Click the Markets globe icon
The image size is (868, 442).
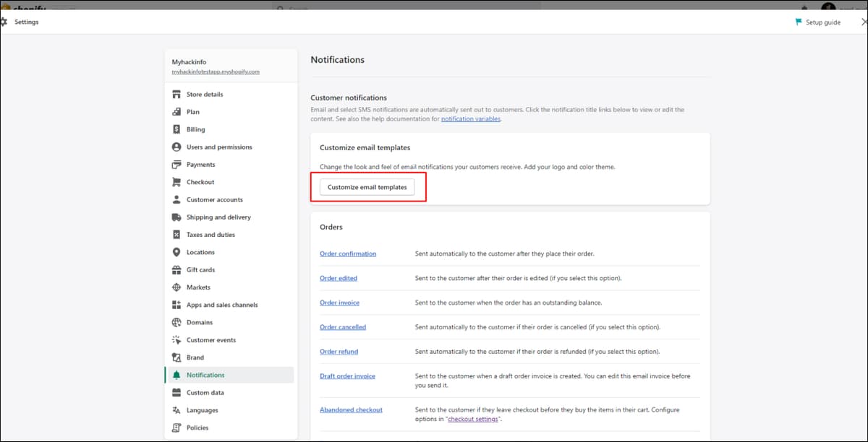tap(176, 287)
